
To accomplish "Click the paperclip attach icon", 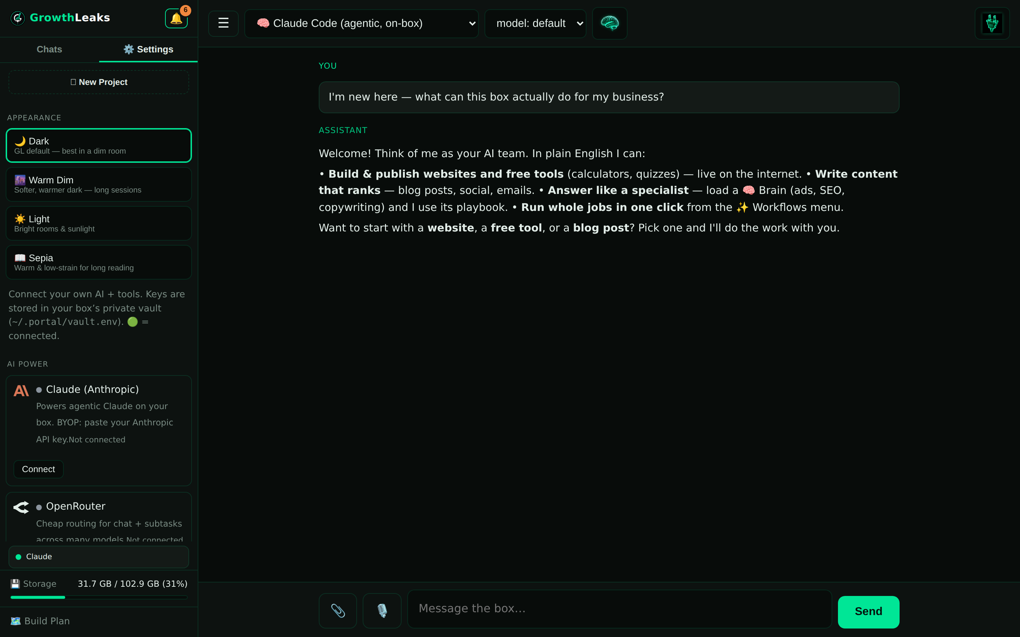I will 338,610.
